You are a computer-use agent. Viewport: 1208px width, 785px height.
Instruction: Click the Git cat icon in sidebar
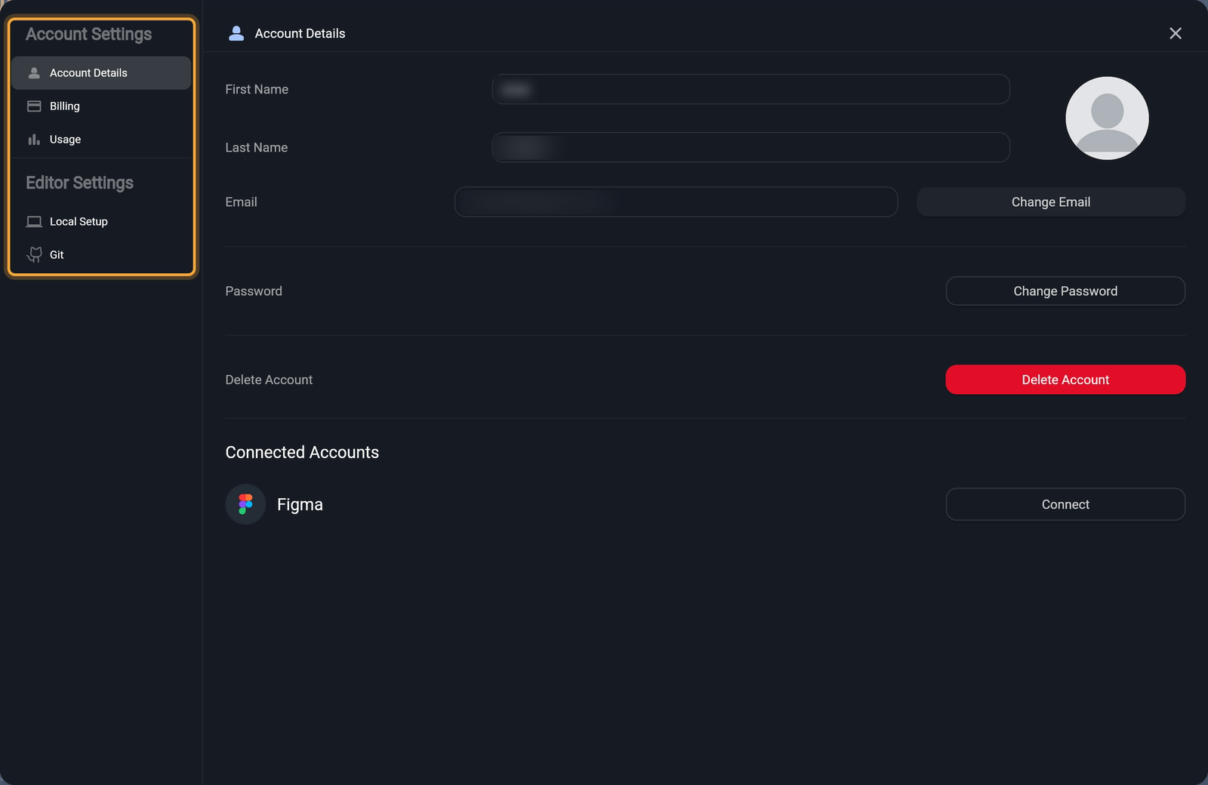[x=35, y=255]
